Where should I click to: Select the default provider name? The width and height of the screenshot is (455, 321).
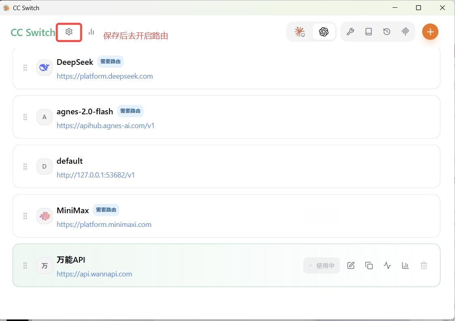pos(70,161)
